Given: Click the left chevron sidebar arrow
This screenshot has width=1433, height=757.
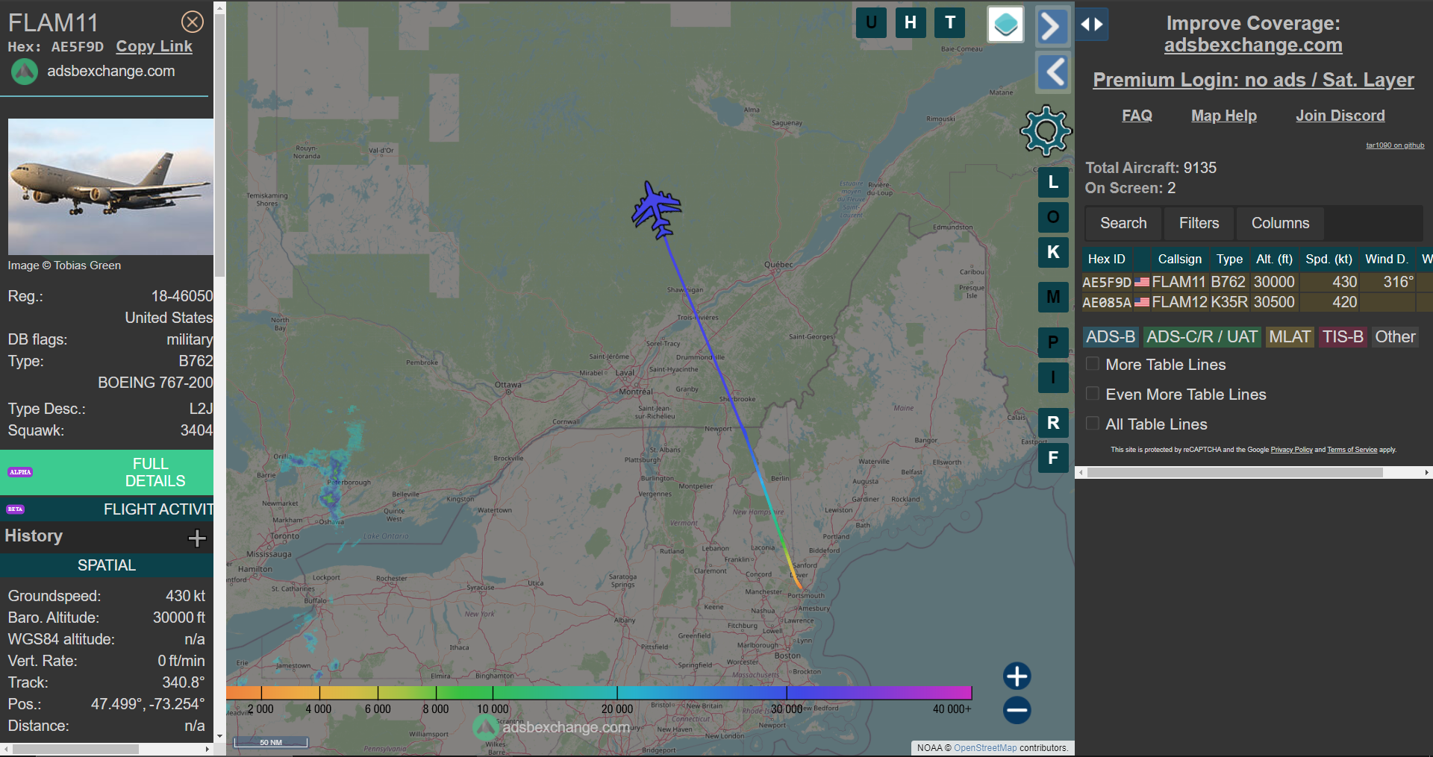Looking at the screenshot, I should (1053, 72).
